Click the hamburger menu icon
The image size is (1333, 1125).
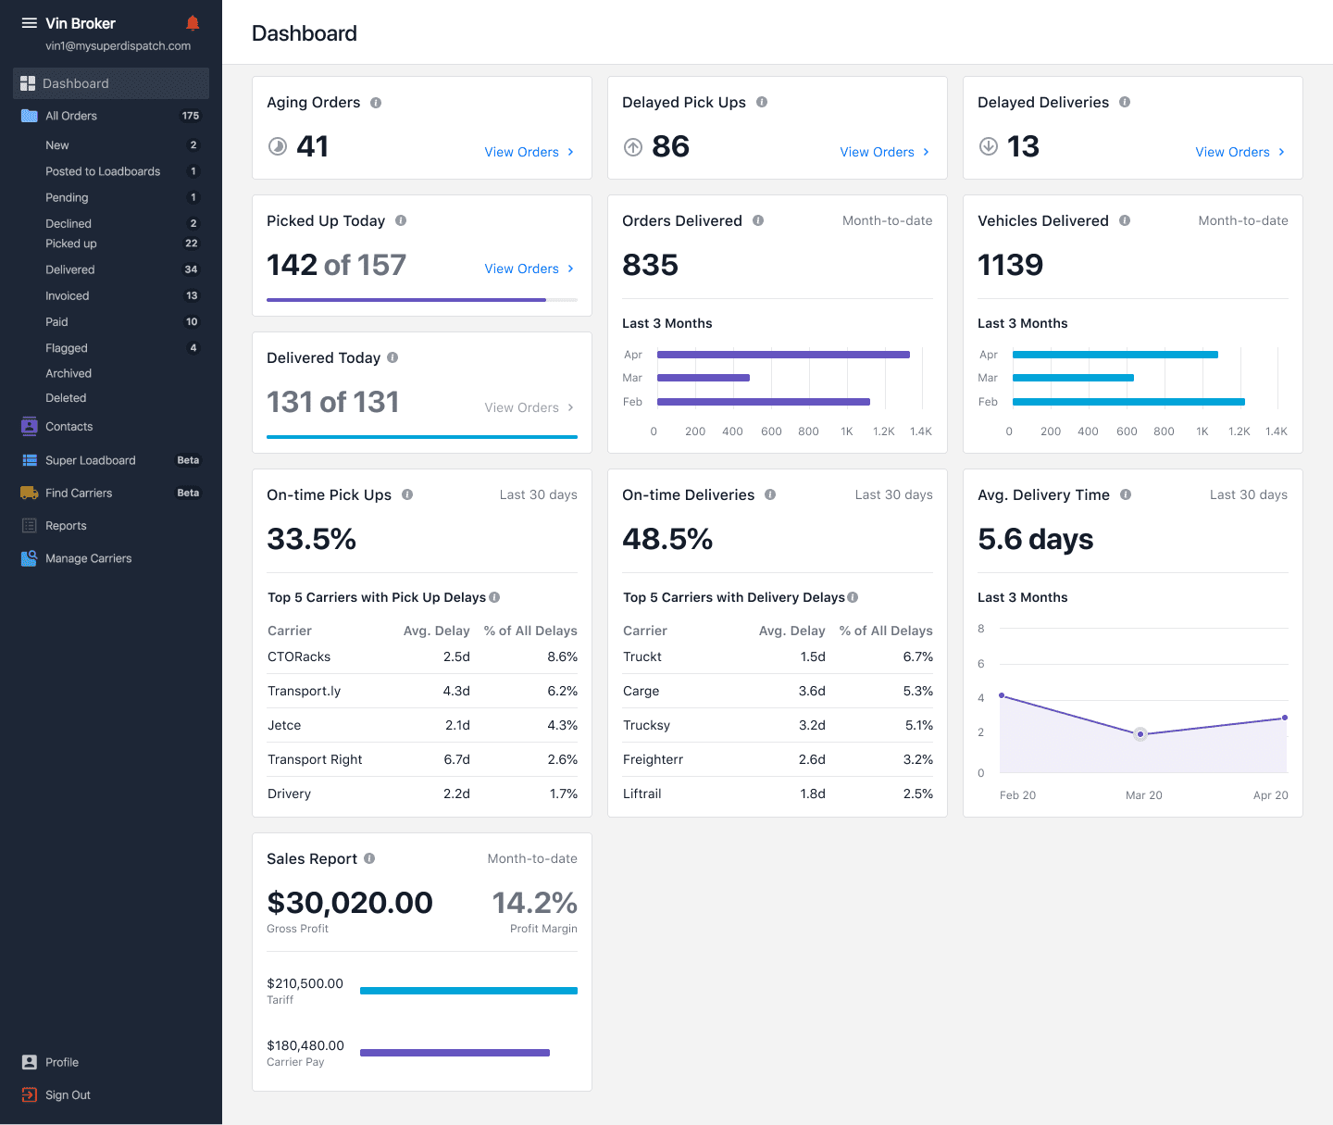coord(30,23)
